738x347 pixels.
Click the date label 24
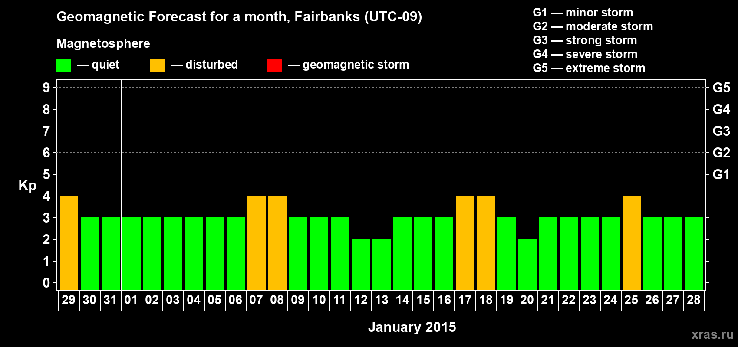tap(610, 300)
